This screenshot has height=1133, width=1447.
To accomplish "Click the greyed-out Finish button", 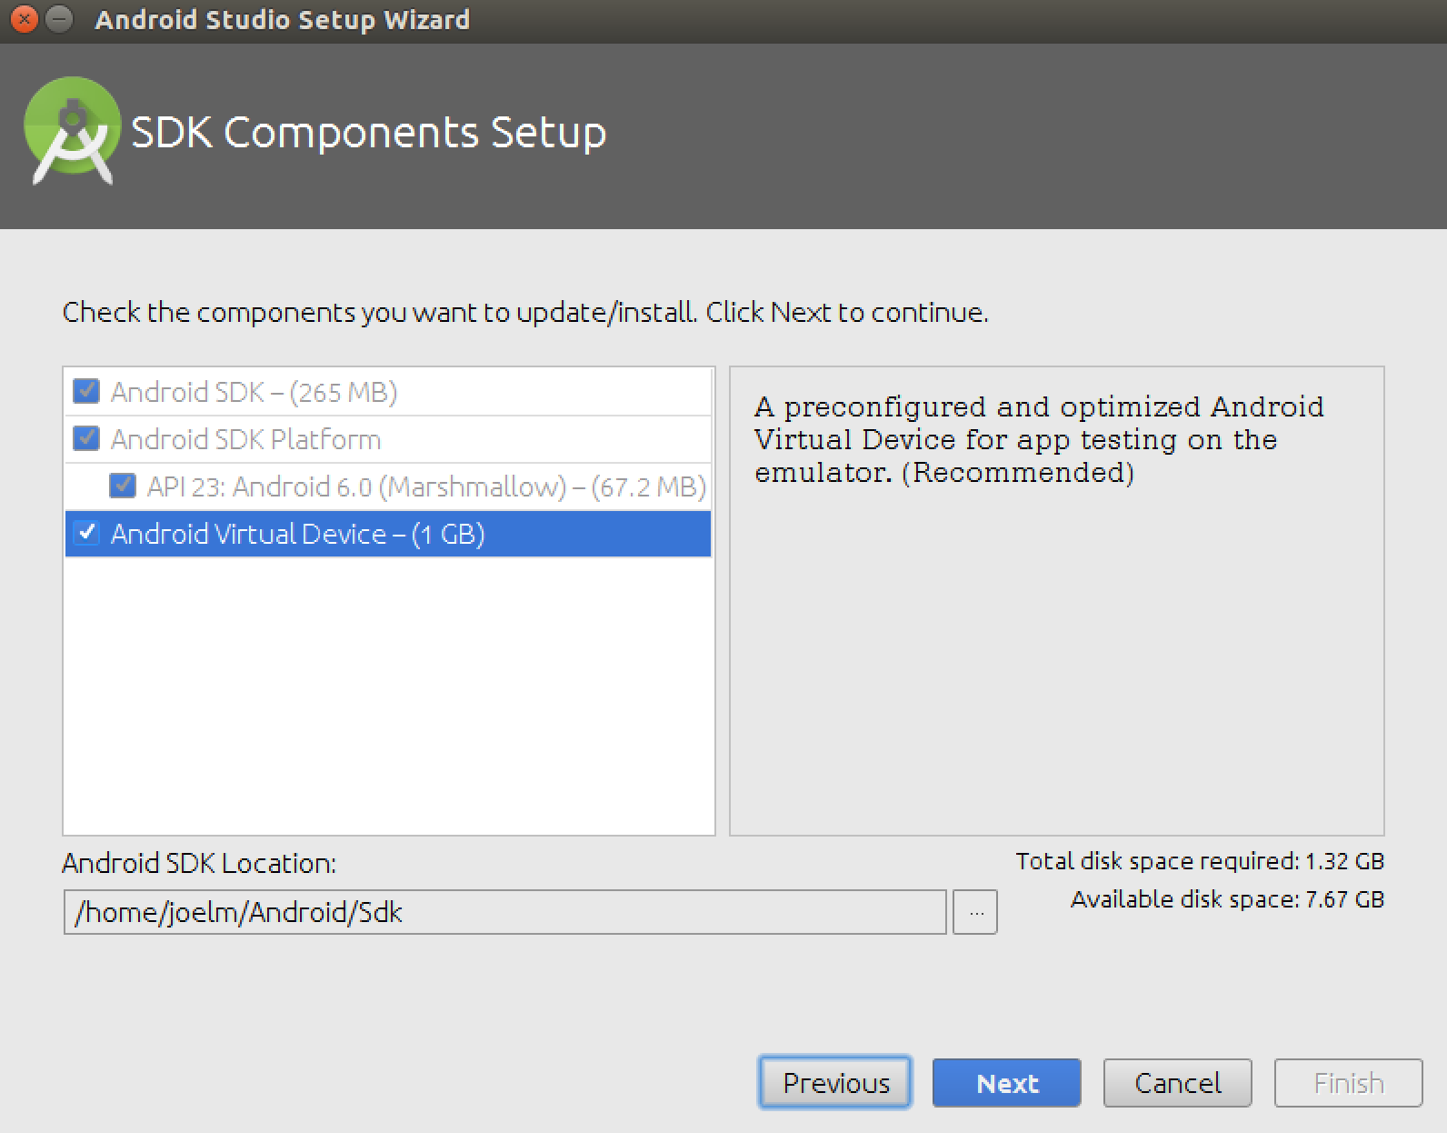I will point(1348,1082).
